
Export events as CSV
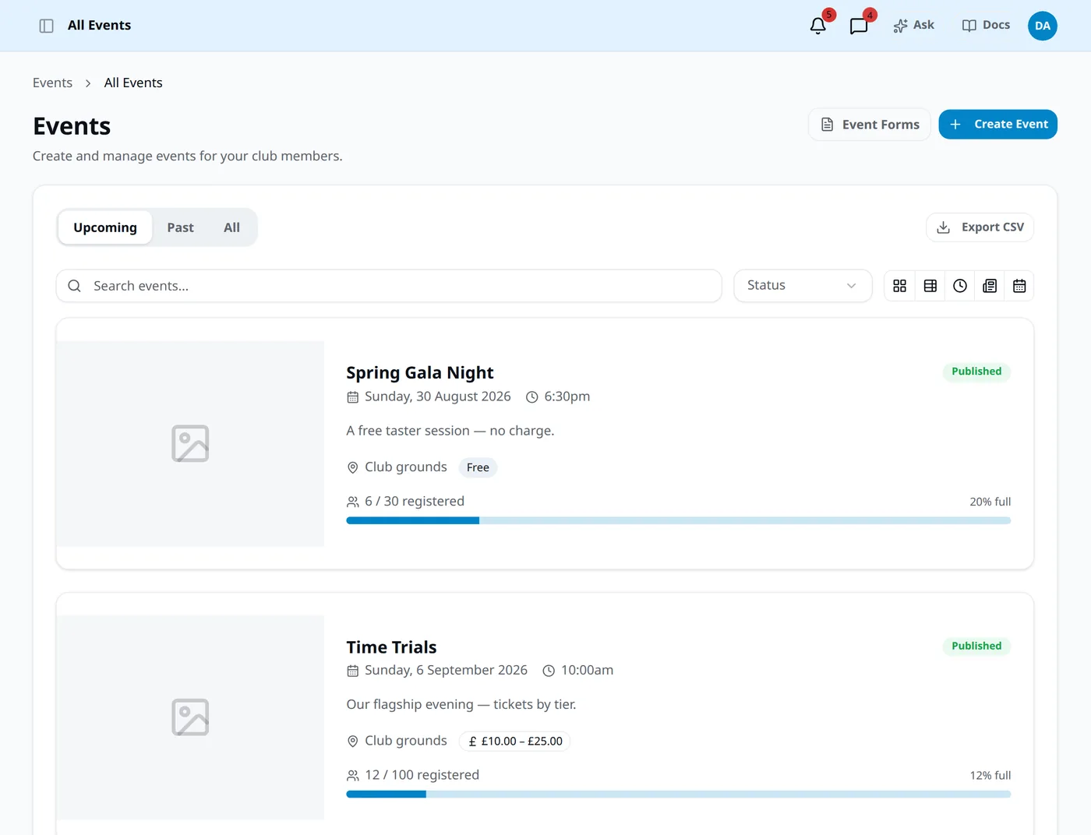tap(980, 227)
